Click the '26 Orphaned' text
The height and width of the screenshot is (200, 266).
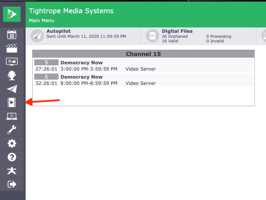pyautogui.click(x=175, y=37)
